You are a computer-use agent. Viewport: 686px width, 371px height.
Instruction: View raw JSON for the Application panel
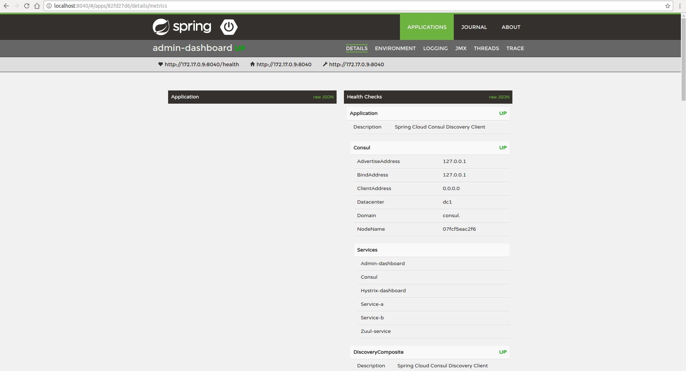tap(323, 97)
